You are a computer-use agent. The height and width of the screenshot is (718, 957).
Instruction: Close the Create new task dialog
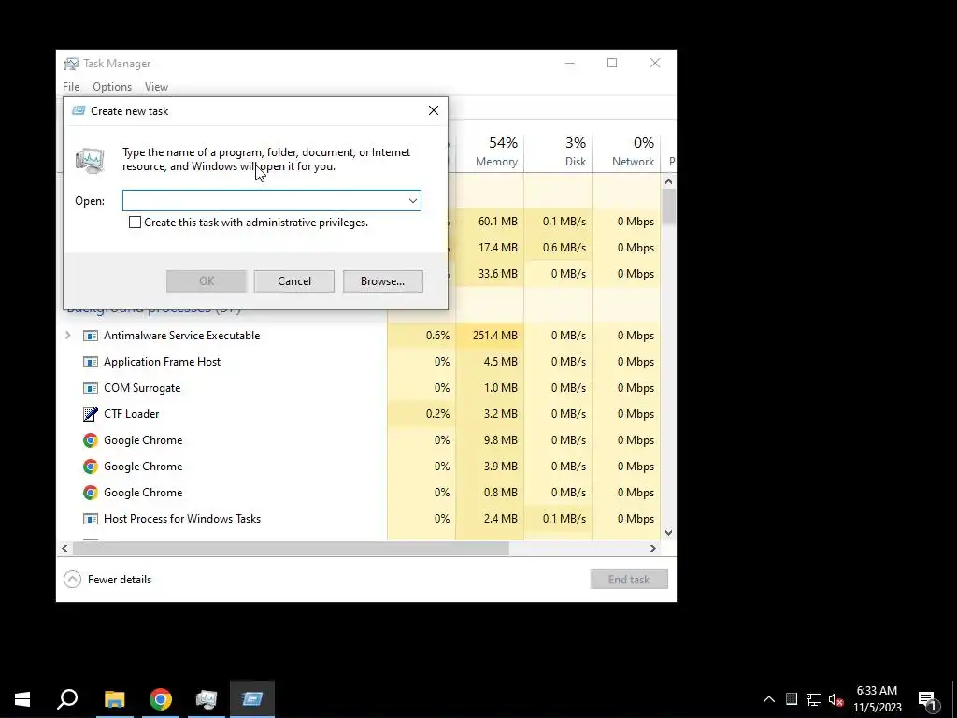434,110
